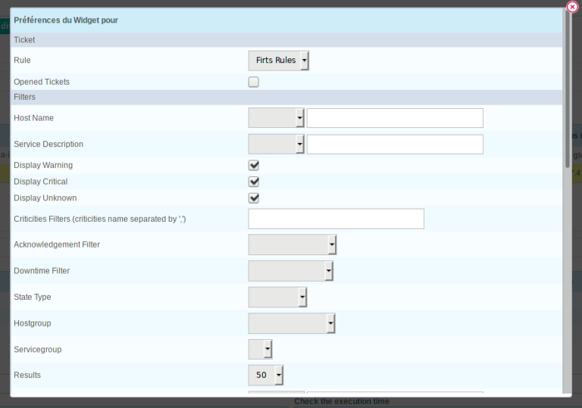Screen dimensions: 582x408
Task: Uncheck the Display Critical checkbox
Action: click(254, 182)
